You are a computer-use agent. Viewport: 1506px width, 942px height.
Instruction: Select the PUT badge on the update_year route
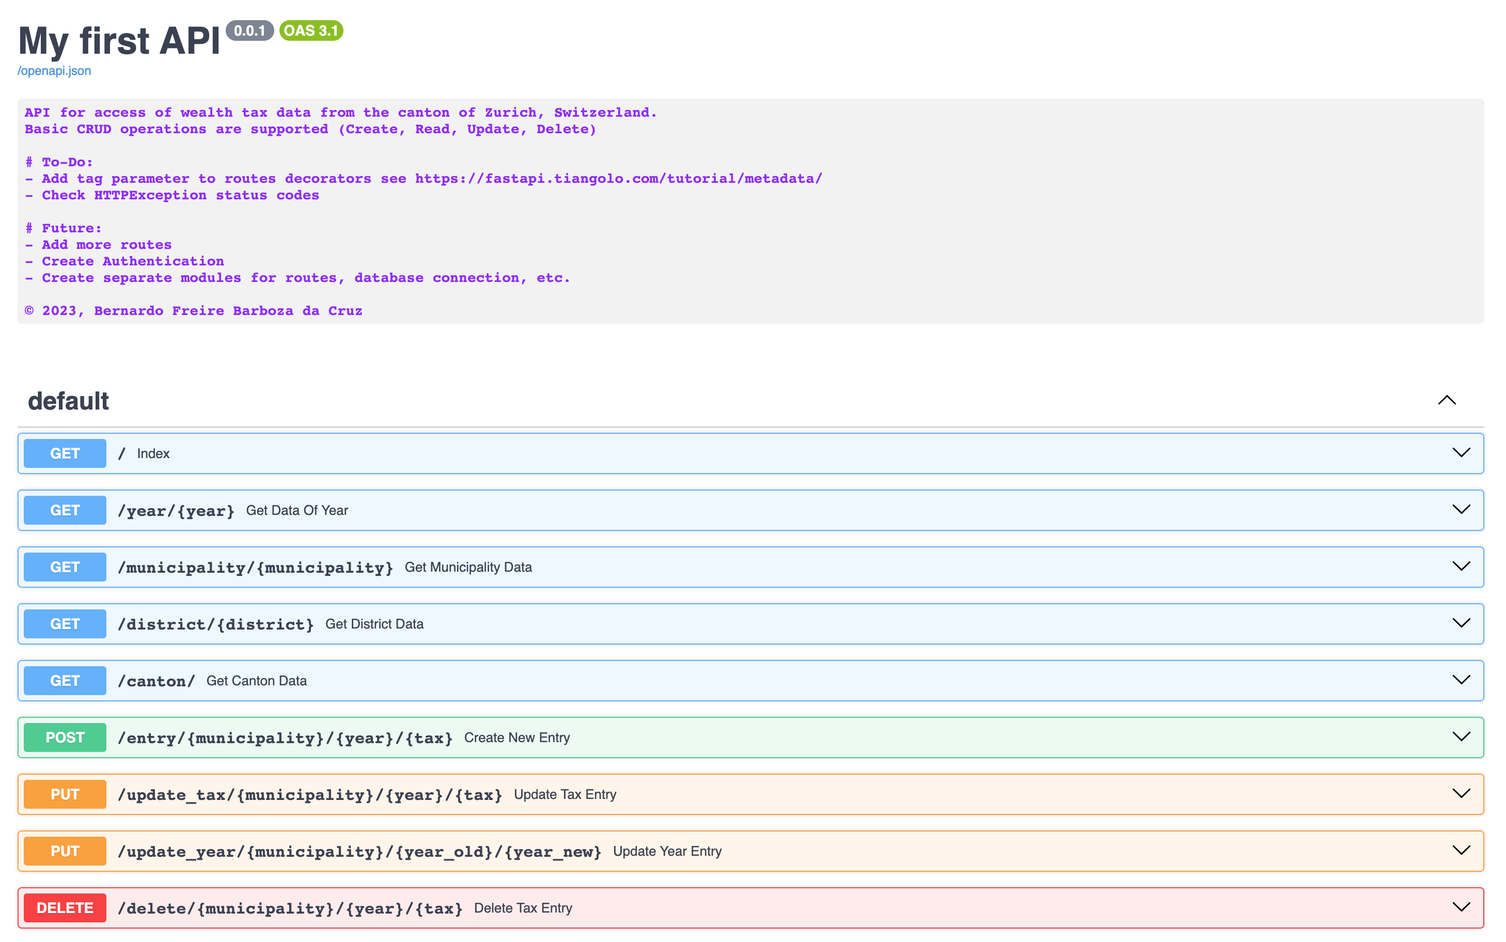click(x=64, y=851)
